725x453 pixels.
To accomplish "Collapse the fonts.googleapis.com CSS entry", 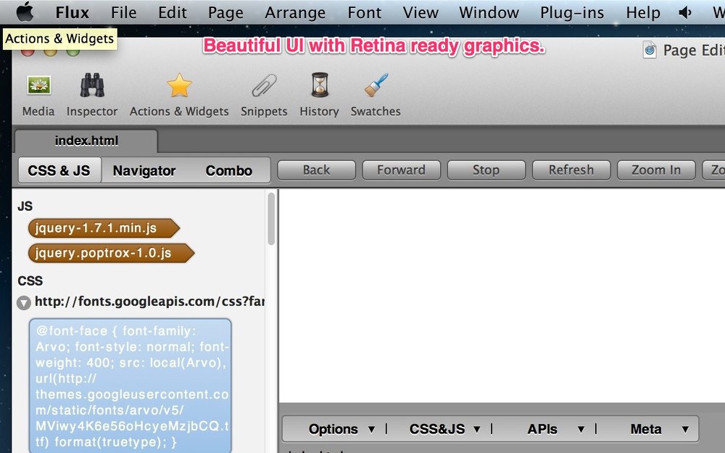I will point(24,303).
